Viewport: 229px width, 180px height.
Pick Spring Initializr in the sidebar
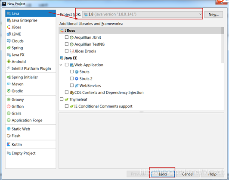point(31,77)
